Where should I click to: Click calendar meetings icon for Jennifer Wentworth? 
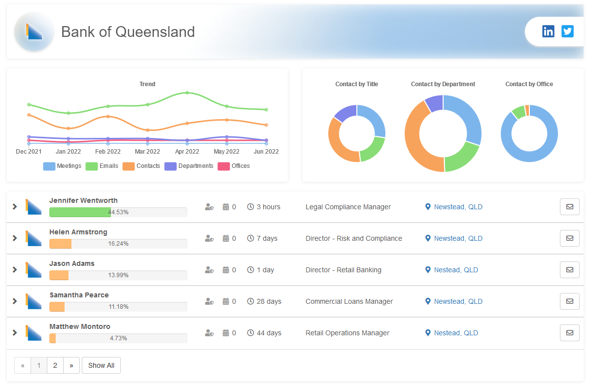(226, 207)
